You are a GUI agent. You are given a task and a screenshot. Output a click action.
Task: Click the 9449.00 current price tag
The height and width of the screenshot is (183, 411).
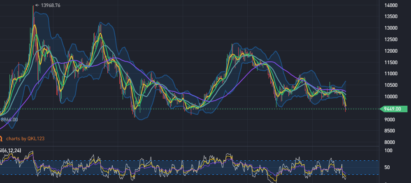(393, 109)
